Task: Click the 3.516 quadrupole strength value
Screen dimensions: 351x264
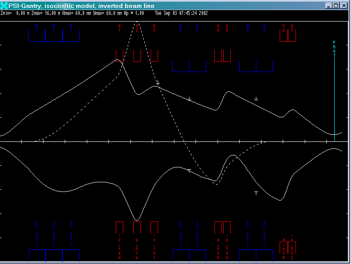Action: click(x=137, y=248)
